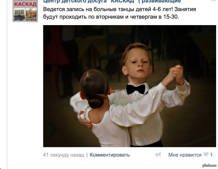Screen dimensions: 218x169
Task: Click the flower picture in the group avatar
Action: pyautogui.click(x=31, y=14)
